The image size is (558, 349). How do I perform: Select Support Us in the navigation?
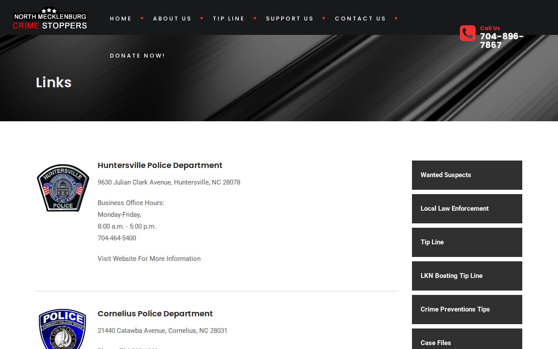coord(290,18)
